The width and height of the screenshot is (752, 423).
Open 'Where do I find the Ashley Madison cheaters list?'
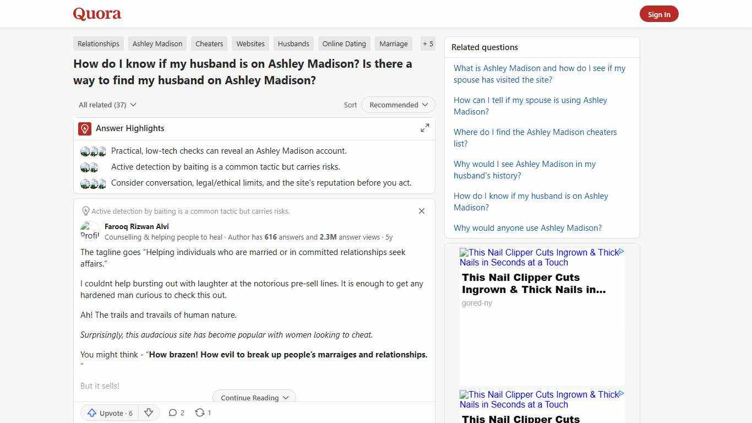pos(535,138)
